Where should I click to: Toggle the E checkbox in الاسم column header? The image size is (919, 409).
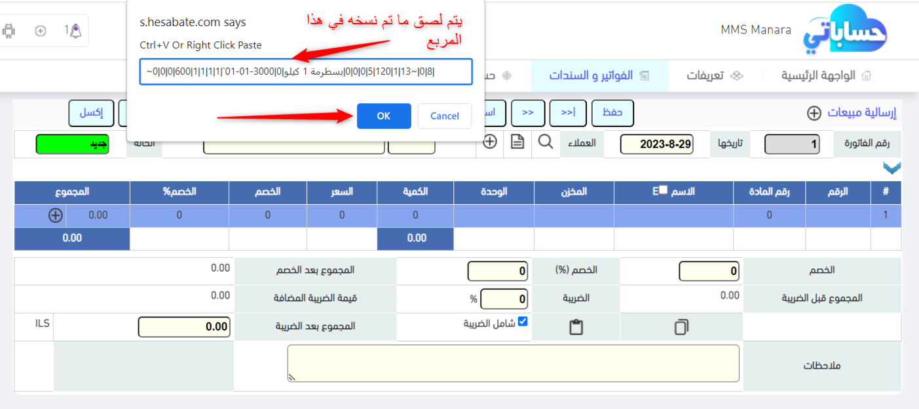(x=663, y=190)
